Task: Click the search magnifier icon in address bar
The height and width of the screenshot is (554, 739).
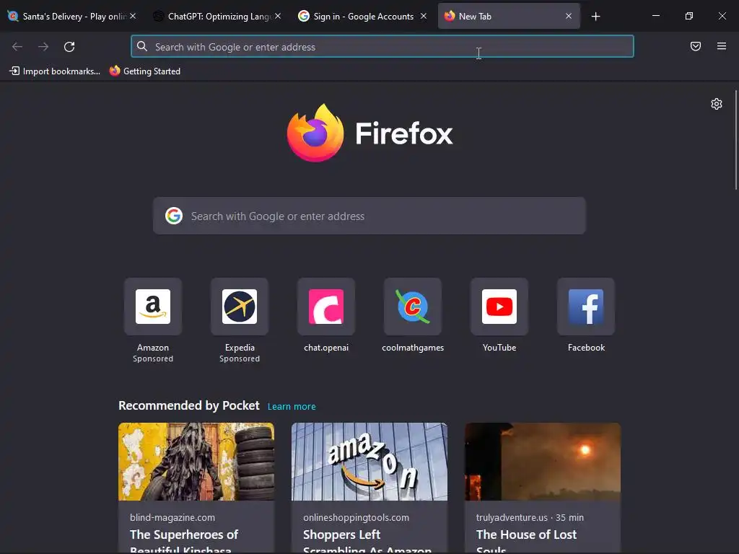Action: [142, 46]
